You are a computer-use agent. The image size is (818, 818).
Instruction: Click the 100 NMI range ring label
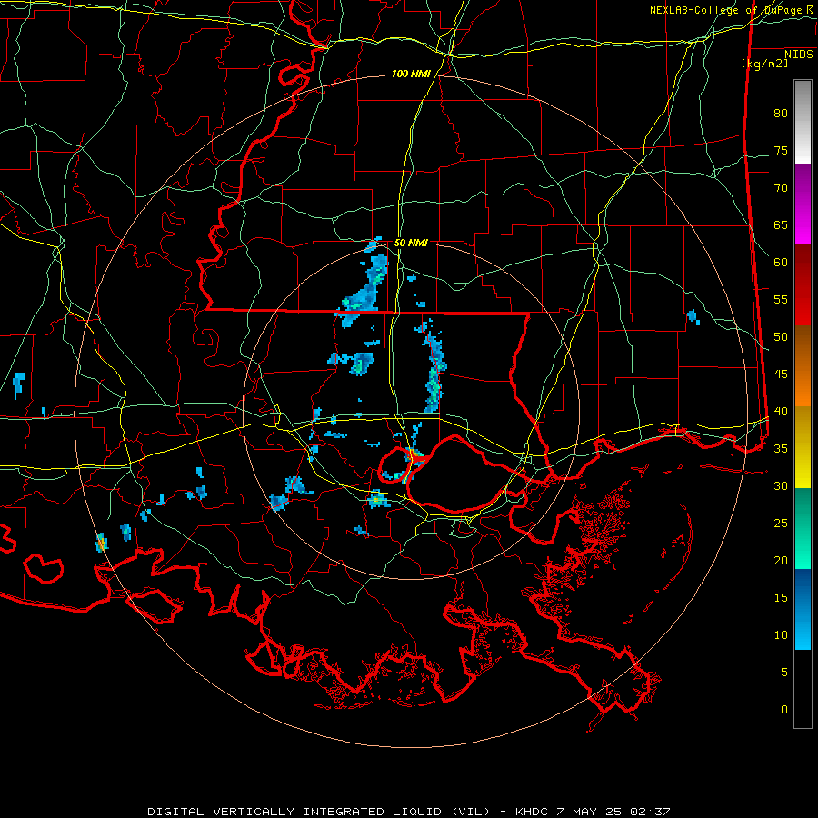click(x=411, y=75)
